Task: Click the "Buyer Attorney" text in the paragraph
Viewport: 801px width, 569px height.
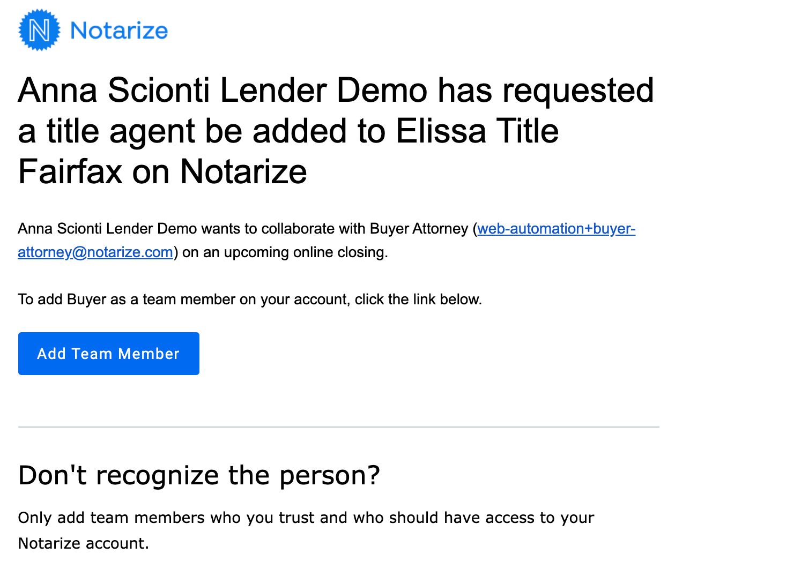Action: coord(419,229)
